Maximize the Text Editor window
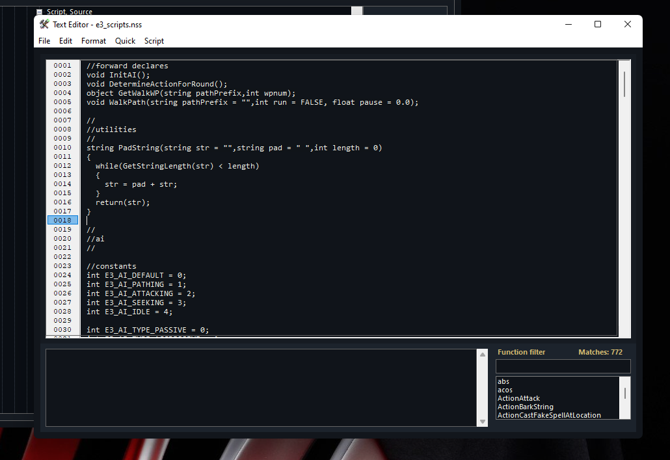The height and width of the screenshot is (460, 670). point(598,25)
